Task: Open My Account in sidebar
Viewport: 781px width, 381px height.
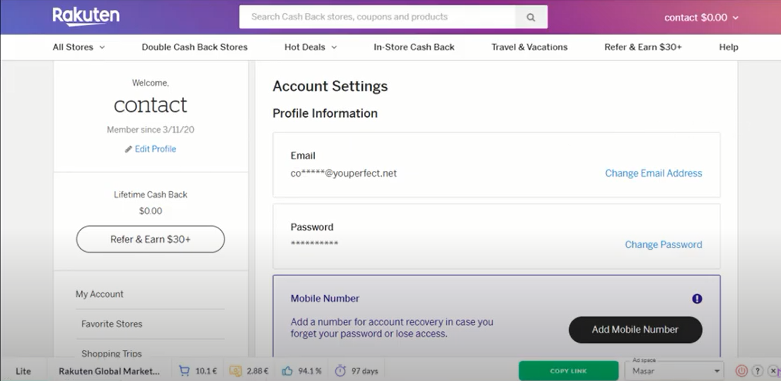Action: coord(100,294)
